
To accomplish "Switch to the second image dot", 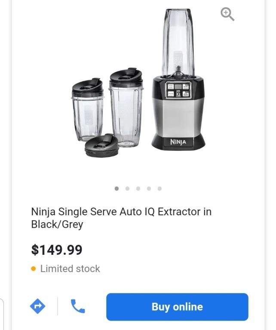I will coord(127,188).
